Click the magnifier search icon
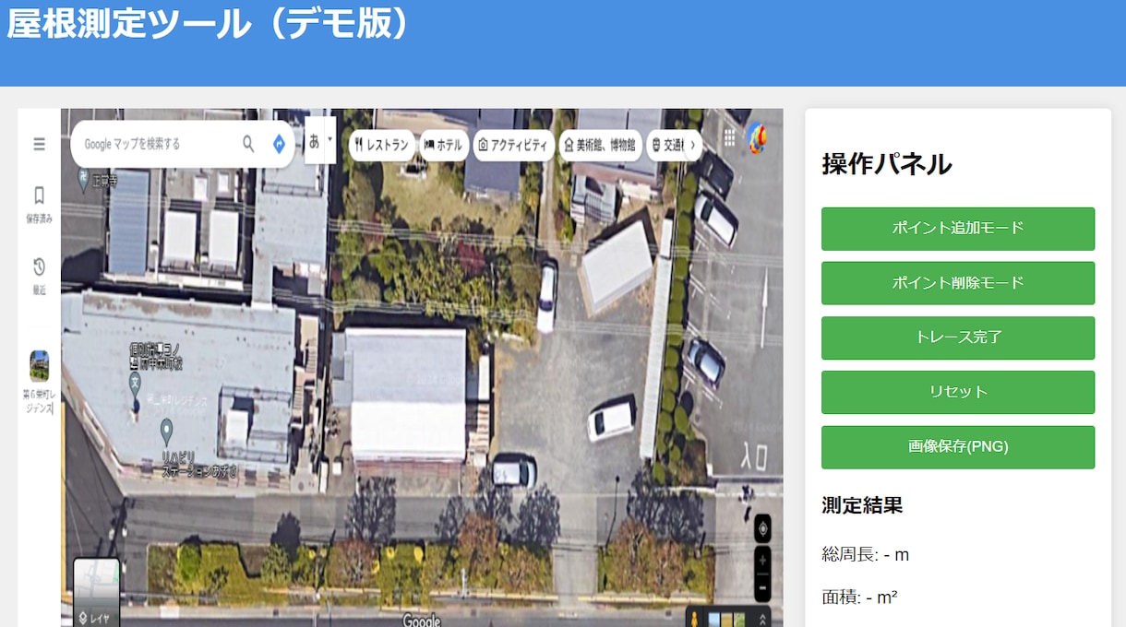This screenshot has width=1126, height=627. [248, 143]
